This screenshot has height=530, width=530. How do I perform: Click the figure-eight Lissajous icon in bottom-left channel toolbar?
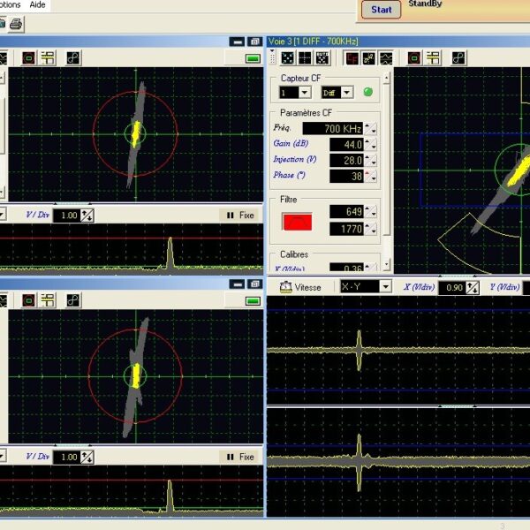tap(73, 300)
